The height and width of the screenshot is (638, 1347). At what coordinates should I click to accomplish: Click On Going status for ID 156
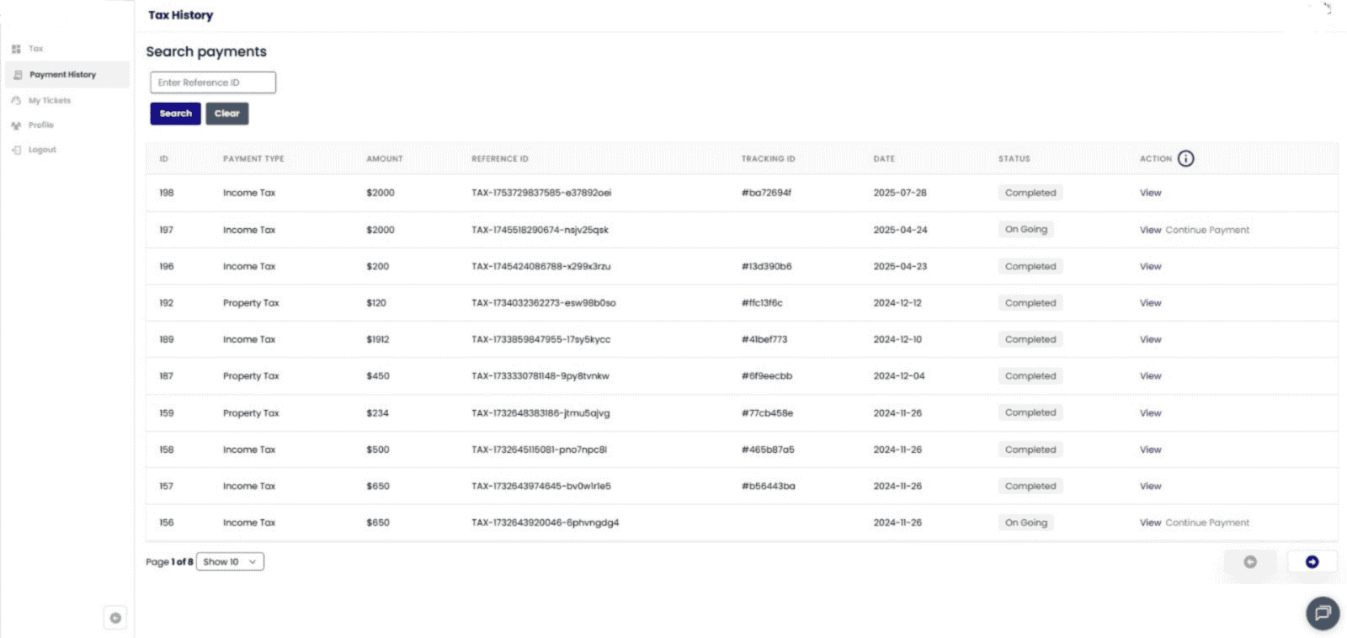[x=1026, y=523]
